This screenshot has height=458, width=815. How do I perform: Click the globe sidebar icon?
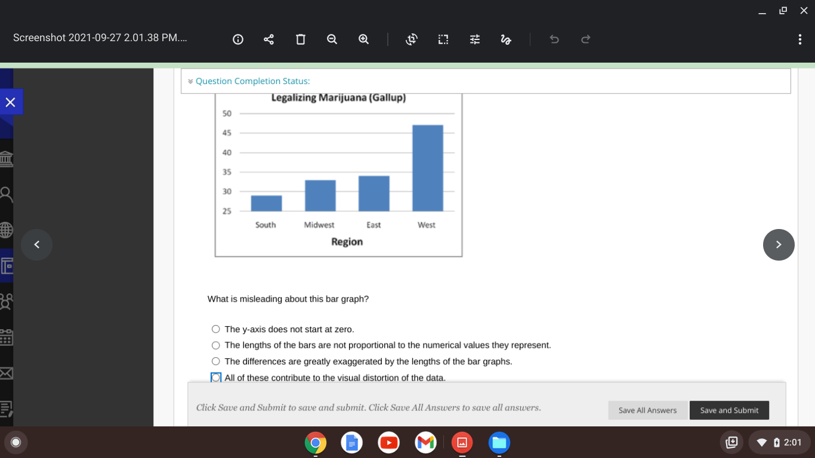point(6,230)
